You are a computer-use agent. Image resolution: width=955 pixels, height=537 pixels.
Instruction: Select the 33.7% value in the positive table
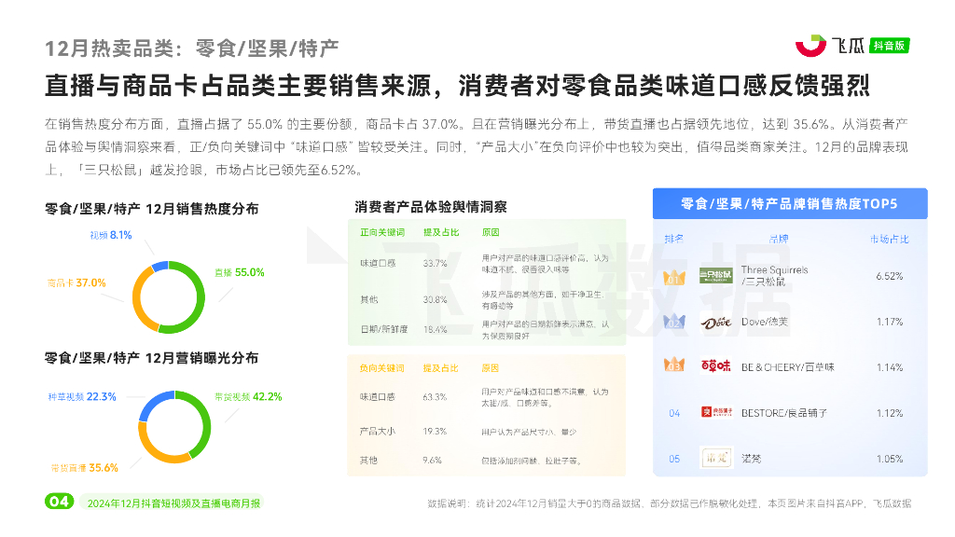pyautogui.click(x=435, y=264)
